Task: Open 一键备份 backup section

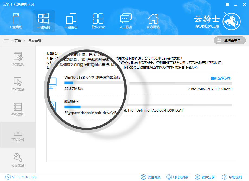Action: (71, 21)
